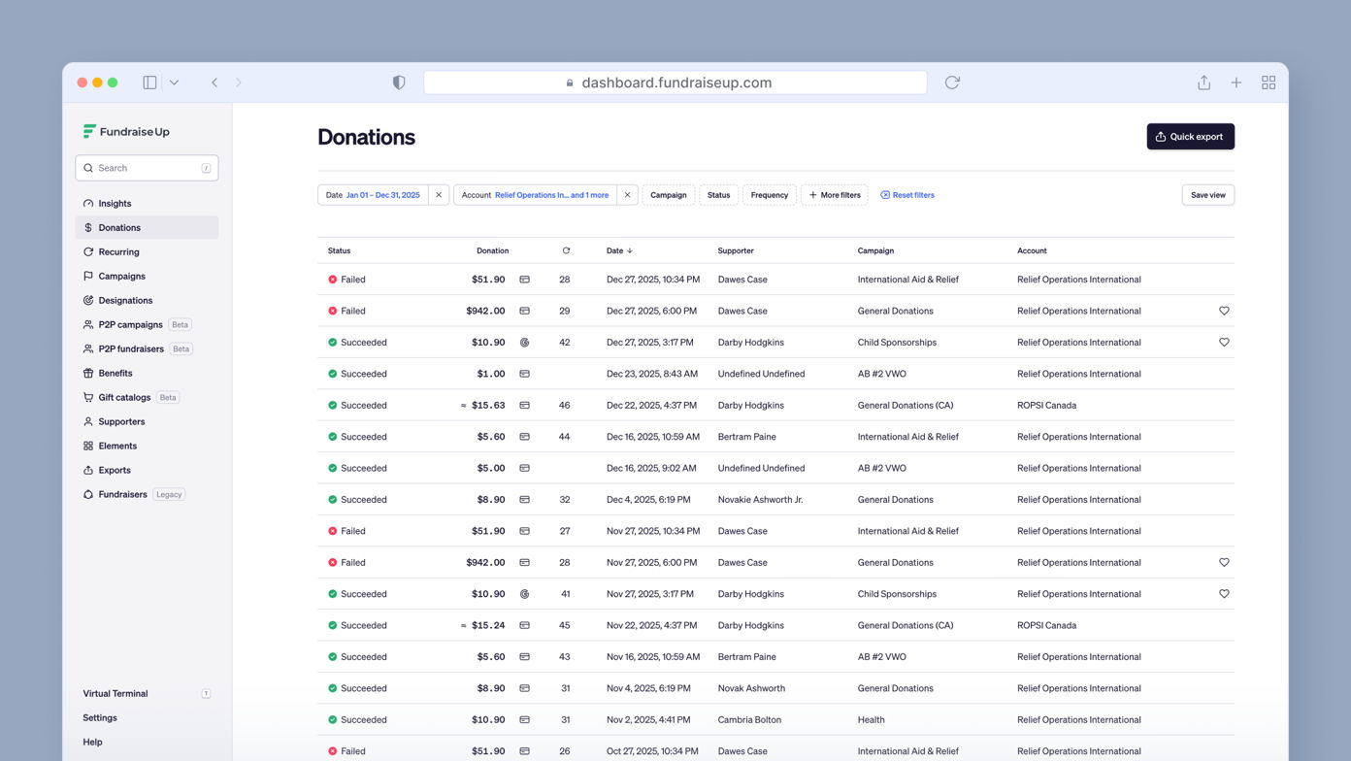Open Settings in sidebar
1351x761 pixels.
(x=100, y=718)
